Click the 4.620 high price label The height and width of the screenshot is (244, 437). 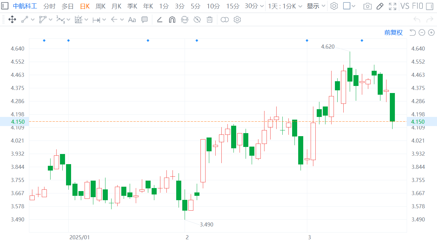pos(328,47)
